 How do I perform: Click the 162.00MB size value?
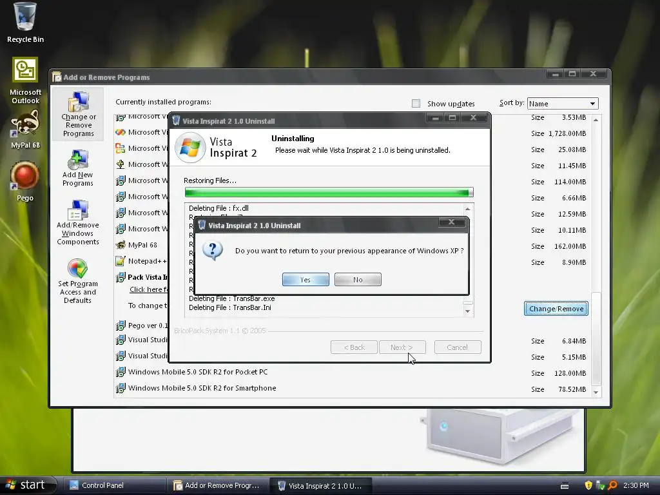click(x=570, y=246)
